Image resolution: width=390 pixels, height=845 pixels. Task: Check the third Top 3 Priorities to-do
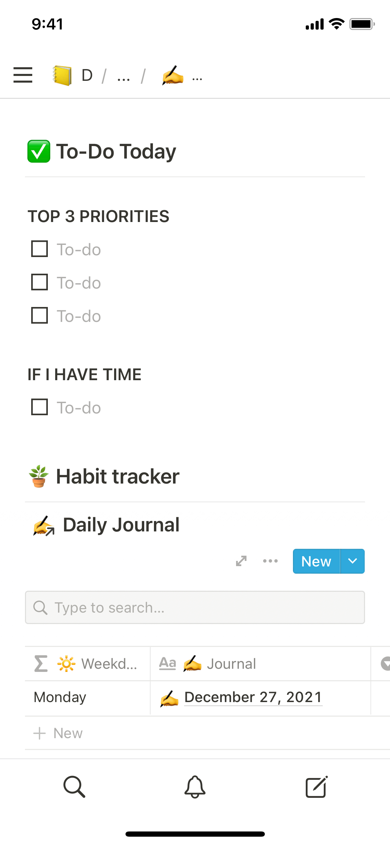tap(40, 316)
